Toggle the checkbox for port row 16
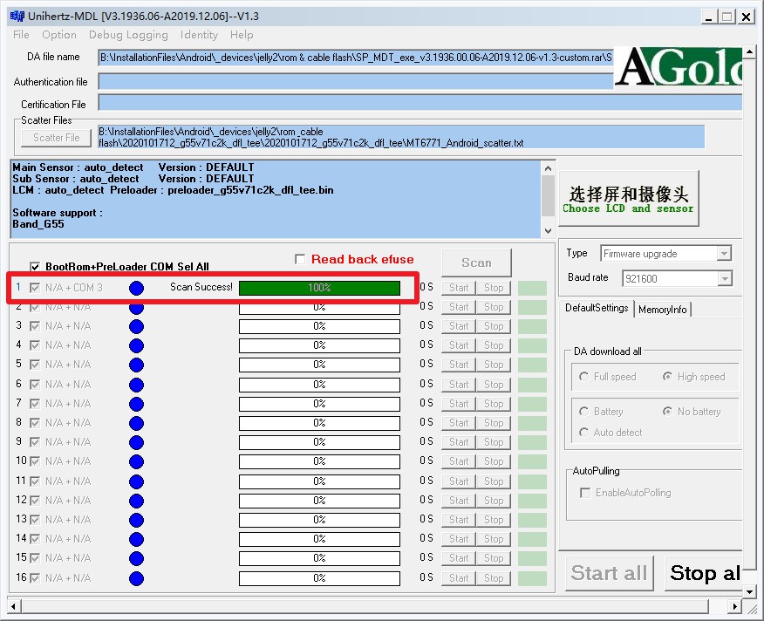Screen dimensions: 764x621 pyautogui.click(x=35, y=578)
